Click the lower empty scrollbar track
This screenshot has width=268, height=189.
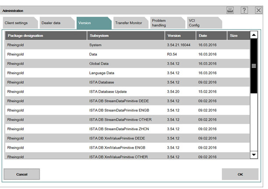[254, 122]
